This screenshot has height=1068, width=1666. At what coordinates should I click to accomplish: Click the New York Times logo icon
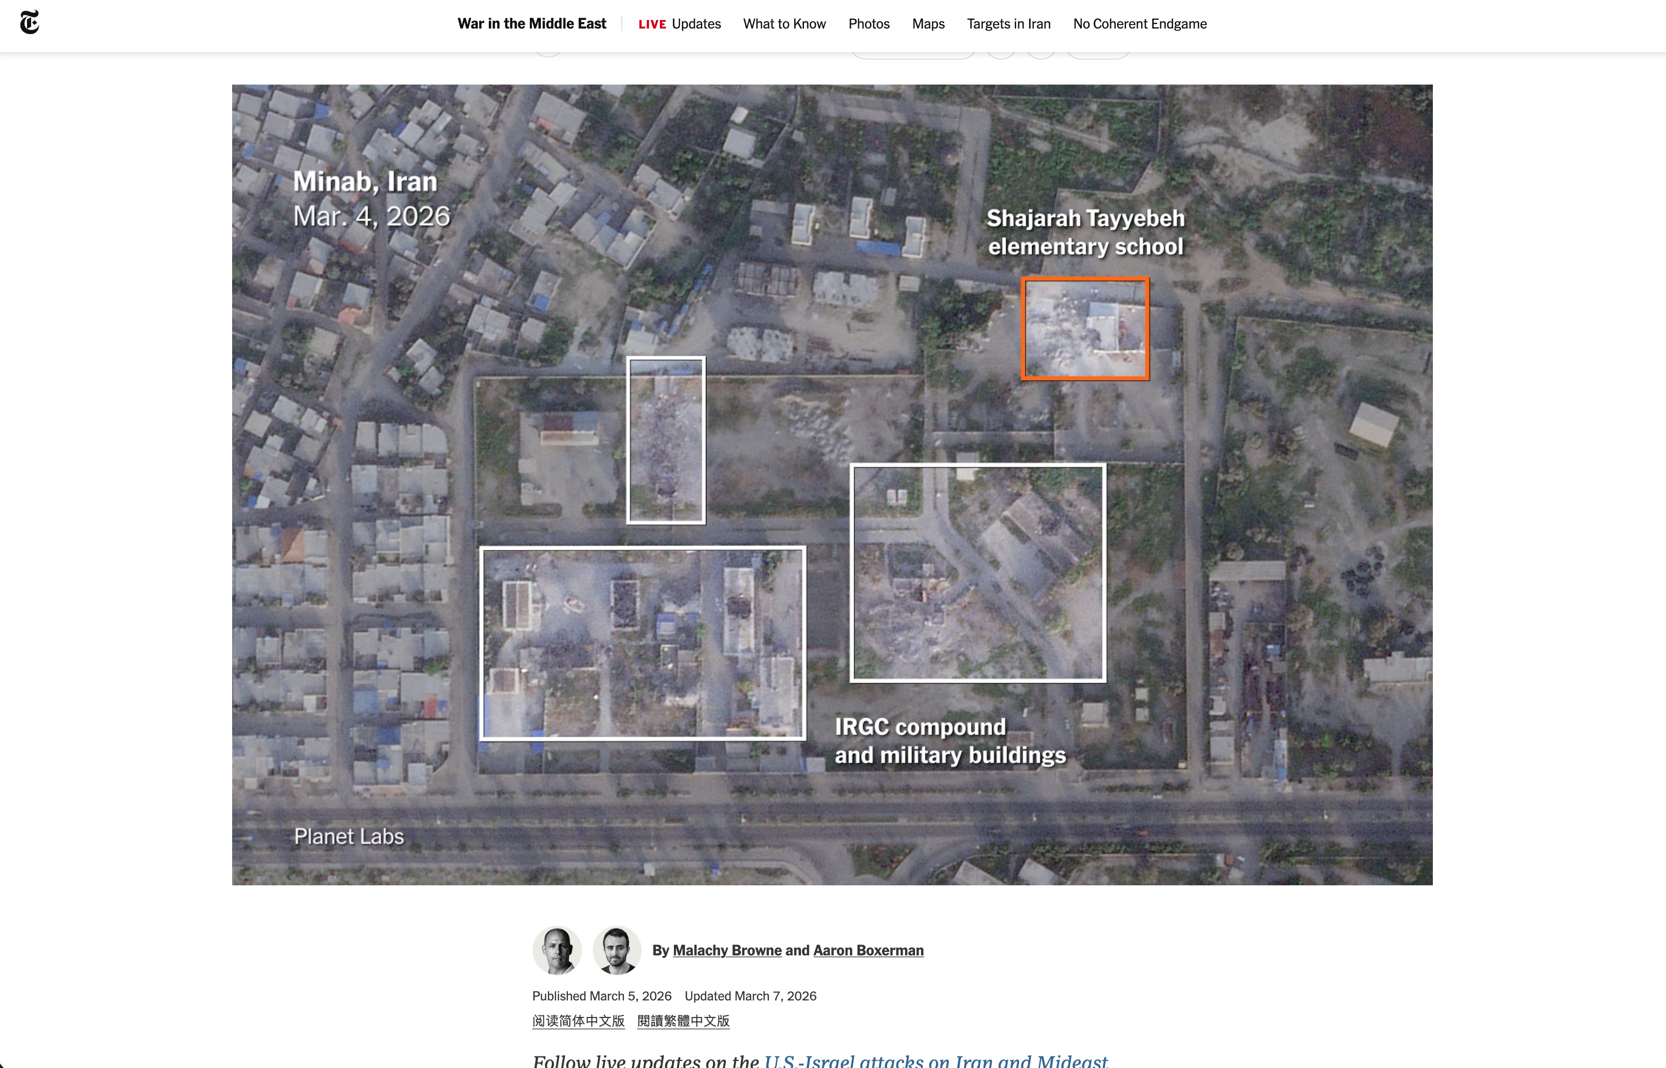(x=29, y=23)
